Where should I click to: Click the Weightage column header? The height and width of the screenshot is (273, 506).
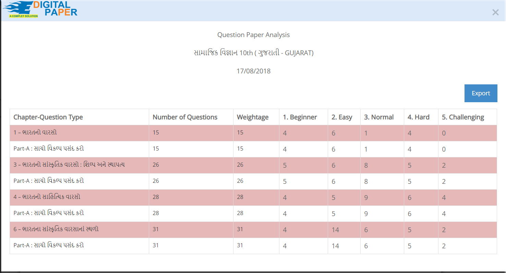pos(253,117)
